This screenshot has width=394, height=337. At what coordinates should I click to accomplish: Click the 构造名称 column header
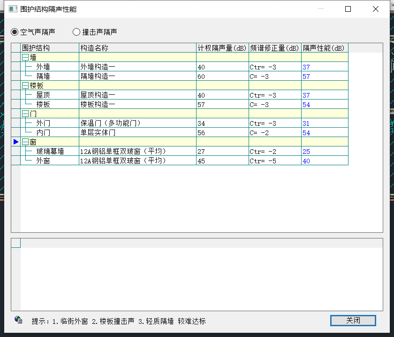[x=137, y=48]
